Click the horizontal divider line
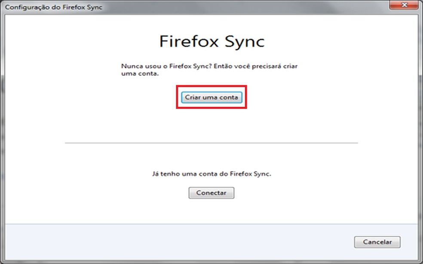423x264 pixels. point(211,141)
